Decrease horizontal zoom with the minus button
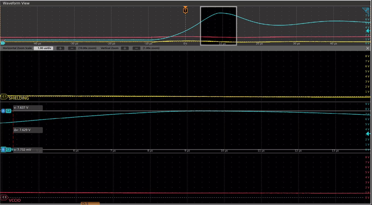This screenshot has height=205, width=372. click(x=72, y=48)
